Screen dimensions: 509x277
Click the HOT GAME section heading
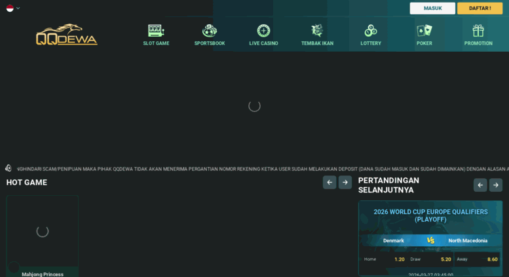pos(27,182)
